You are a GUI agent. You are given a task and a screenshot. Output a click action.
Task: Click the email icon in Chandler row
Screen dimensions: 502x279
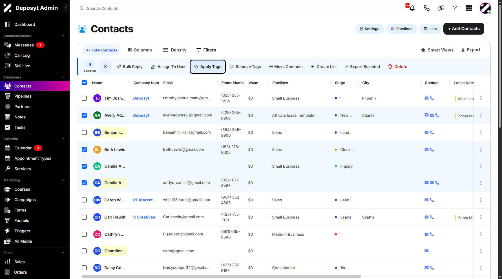[426, 251]
